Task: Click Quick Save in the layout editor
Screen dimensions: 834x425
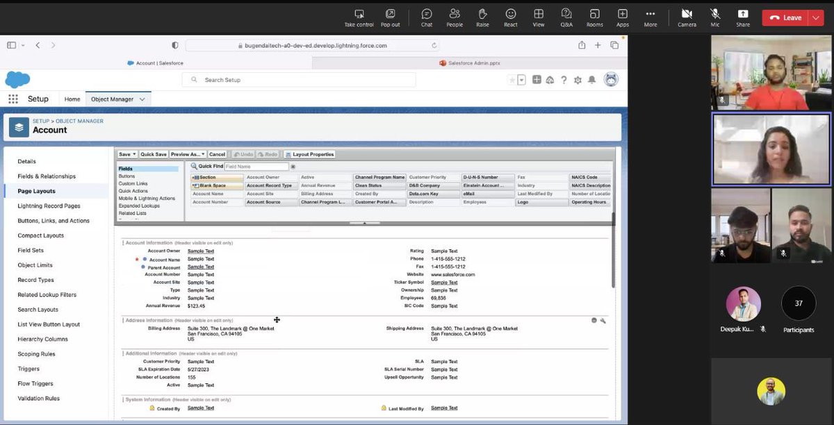Action: pyautogui.click(x=154, y=154)
